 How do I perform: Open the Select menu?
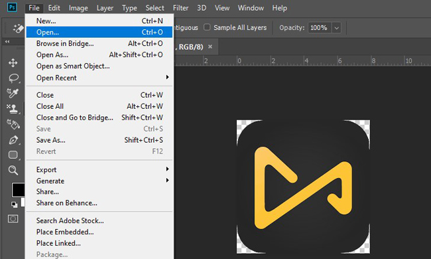tap(154, 8)
